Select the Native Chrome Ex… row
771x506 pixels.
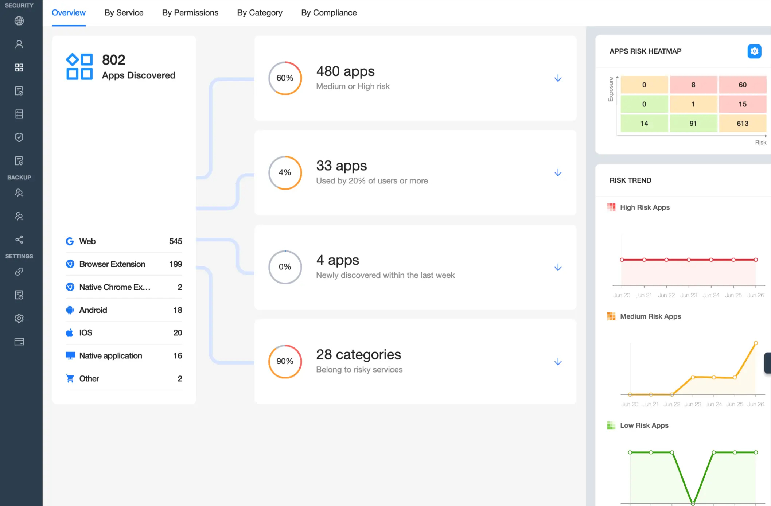[124, 287]
